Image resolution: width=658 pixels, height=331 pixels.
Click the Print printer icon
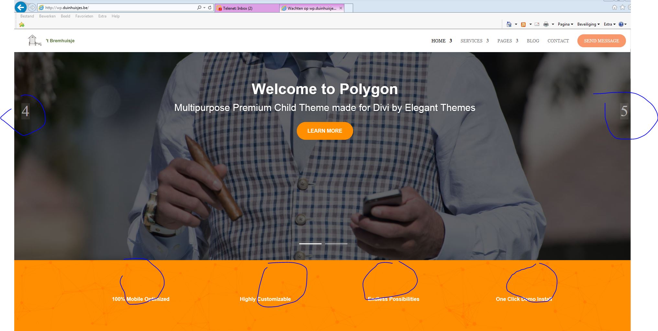546,24
